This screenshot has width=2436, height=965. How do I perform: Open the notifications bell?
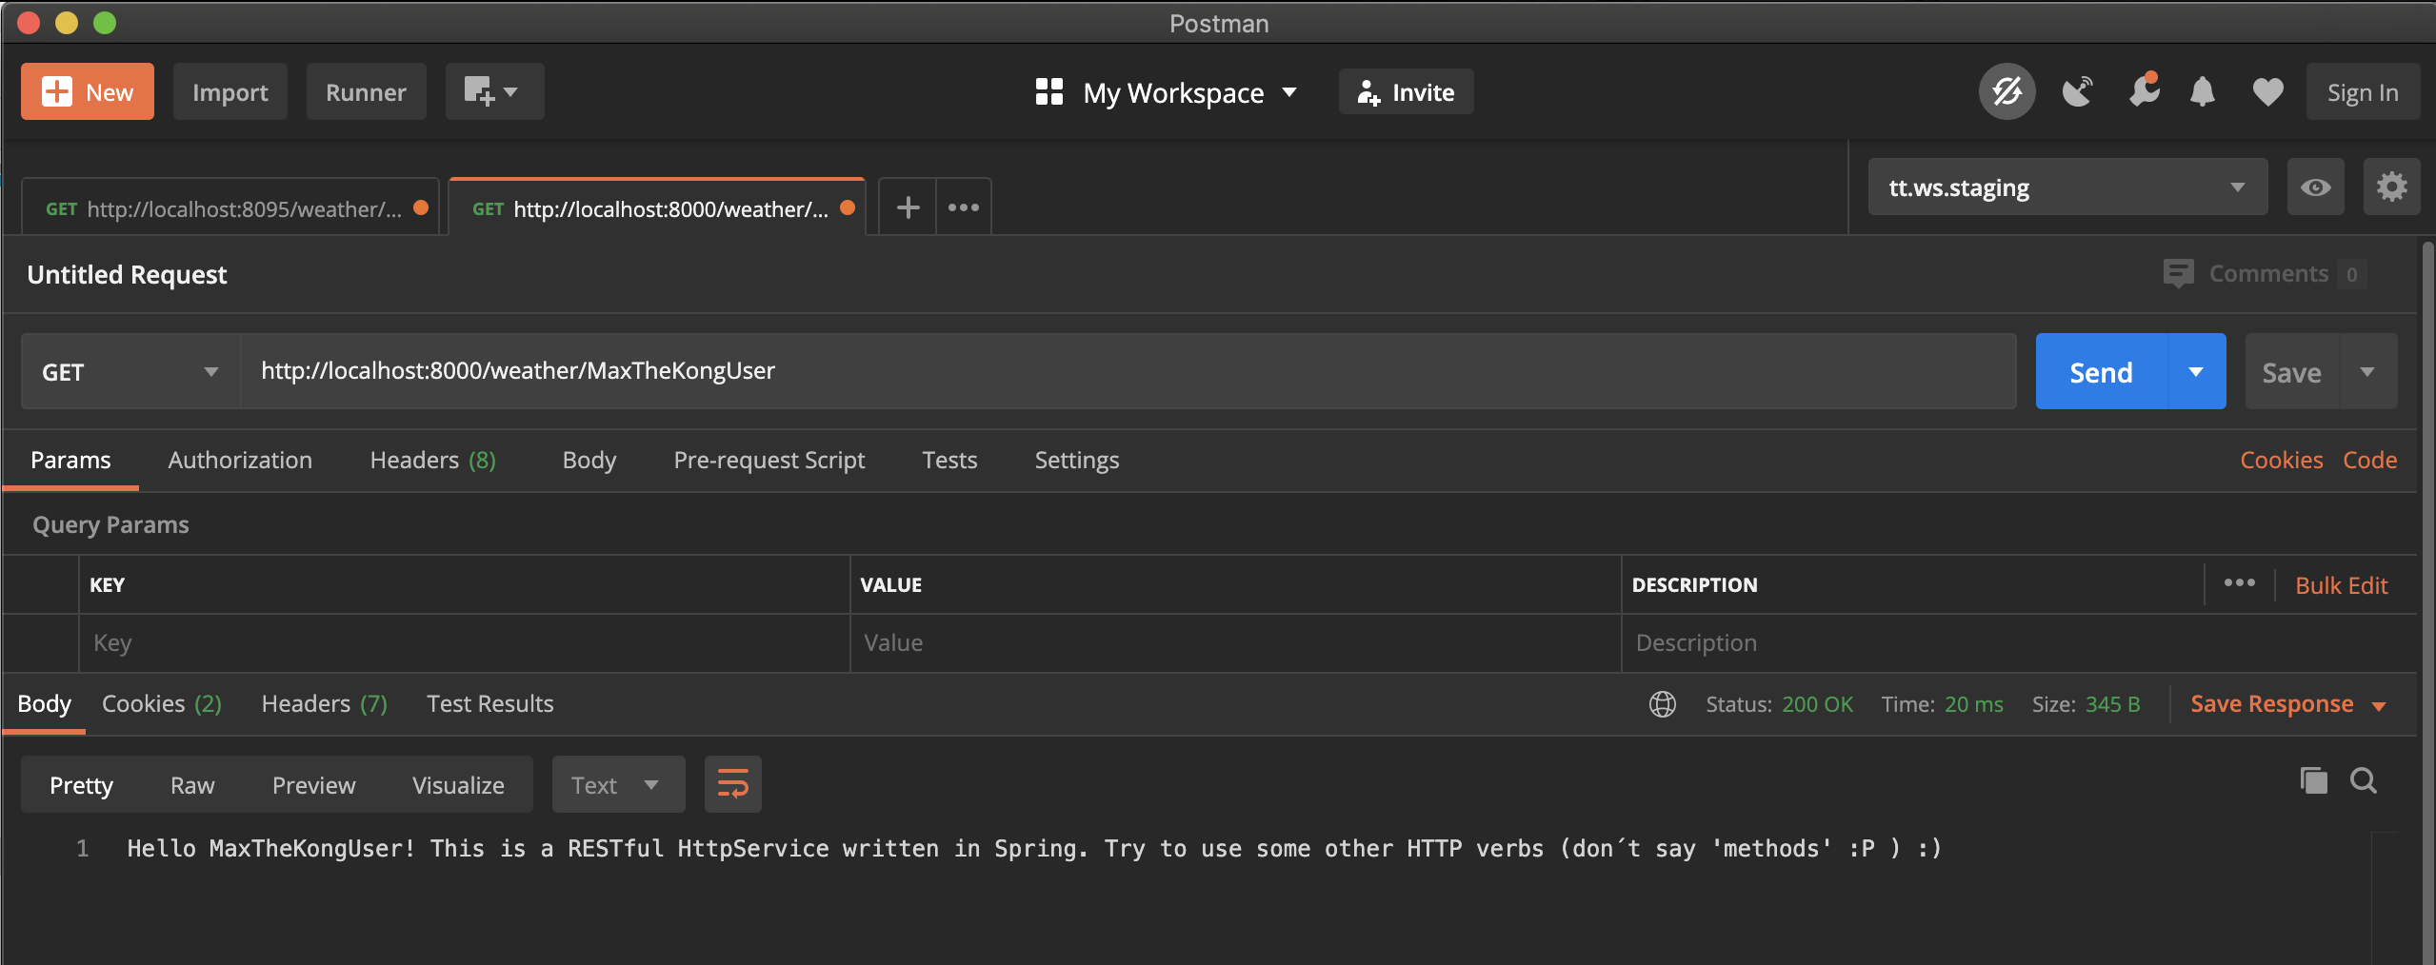coord(2202,92)
